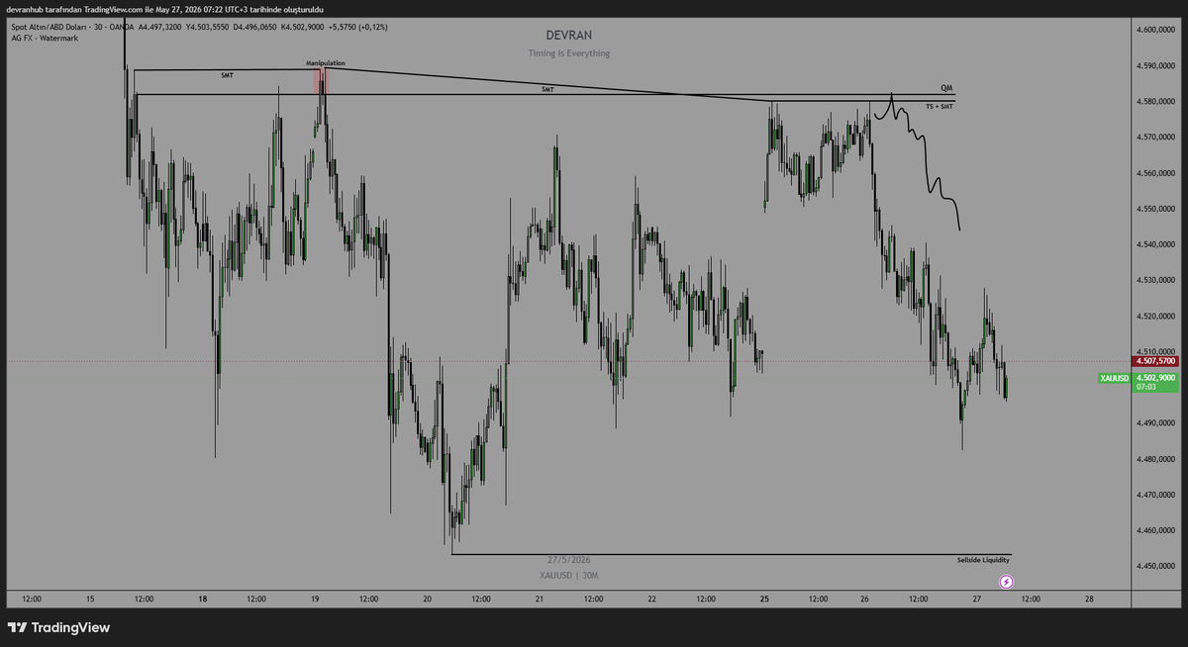This screenshot has width=1188, height=647.
Task: Select the Manipulation annotation label
Action: (x=326, y=62)
